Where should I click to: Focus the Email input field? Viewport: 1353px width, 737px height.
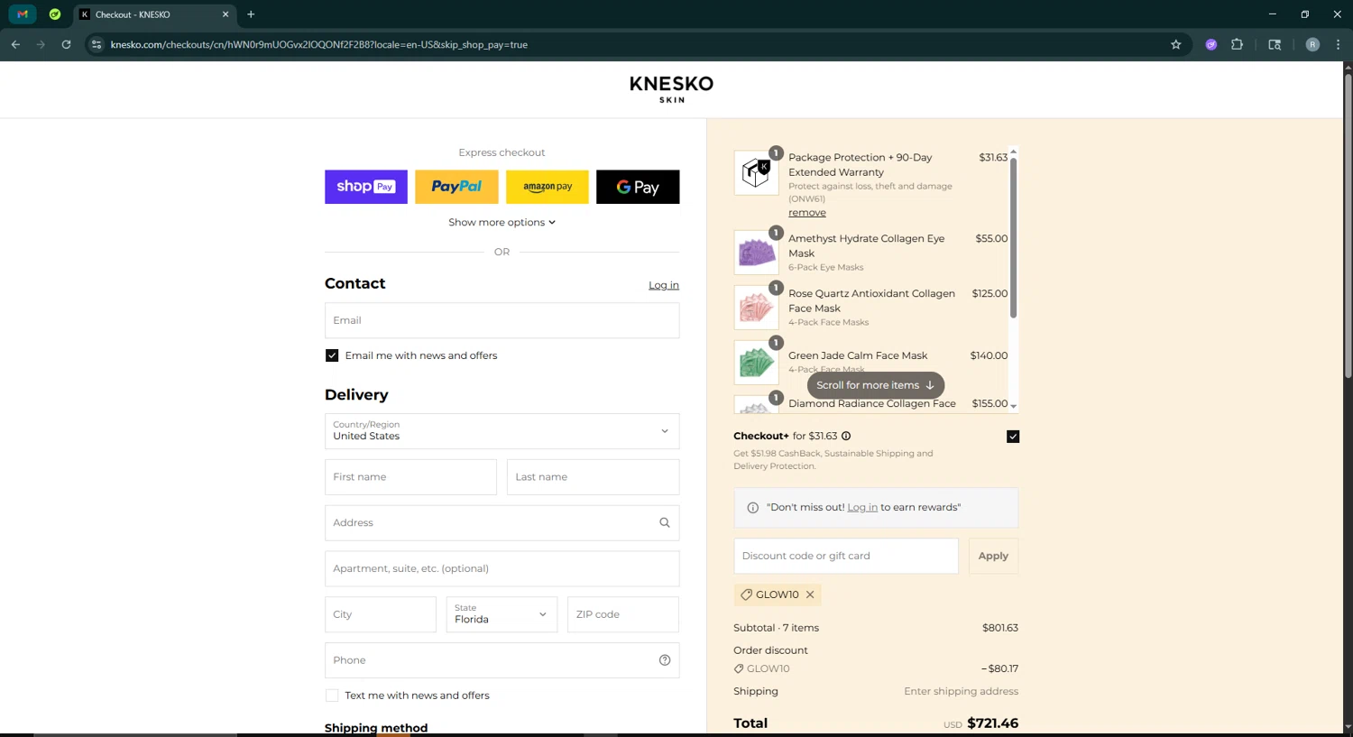502,320
